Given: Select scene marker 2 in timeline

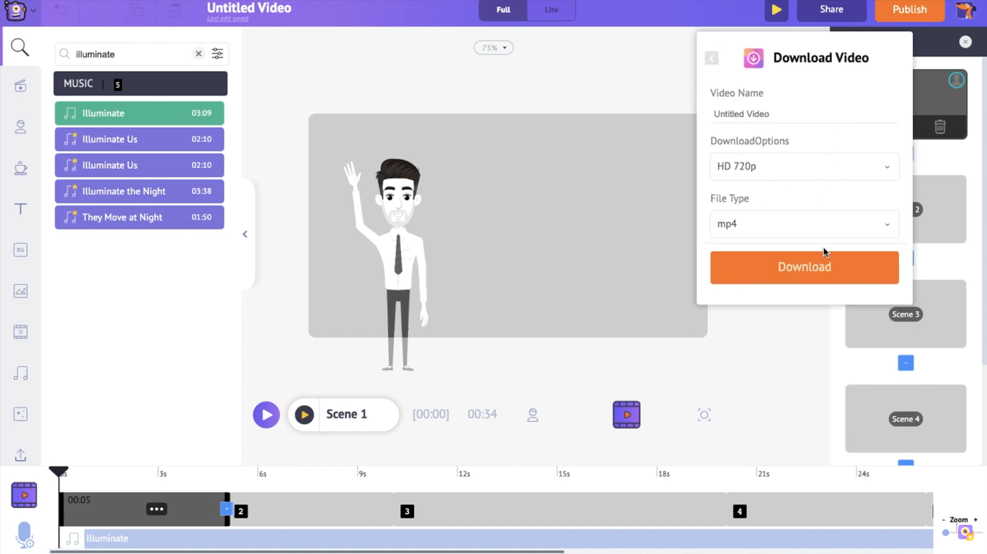Looking at the screenshot, I should [241, 511].
